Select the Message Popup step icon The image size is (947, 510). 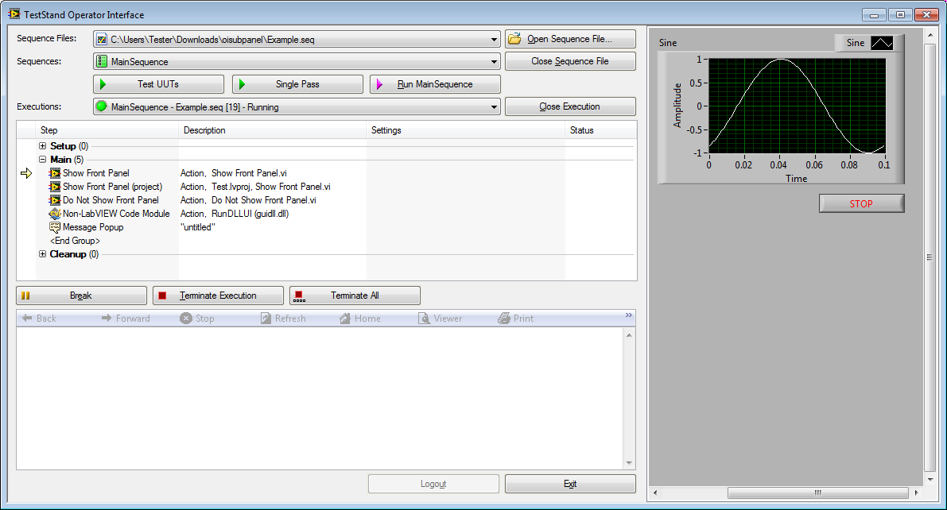(55, 227)
